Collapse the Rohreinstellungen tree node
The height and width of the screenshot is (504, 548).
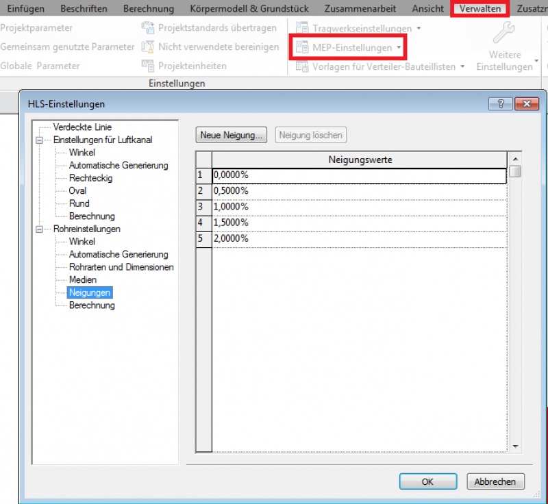(x=40, y=229)
